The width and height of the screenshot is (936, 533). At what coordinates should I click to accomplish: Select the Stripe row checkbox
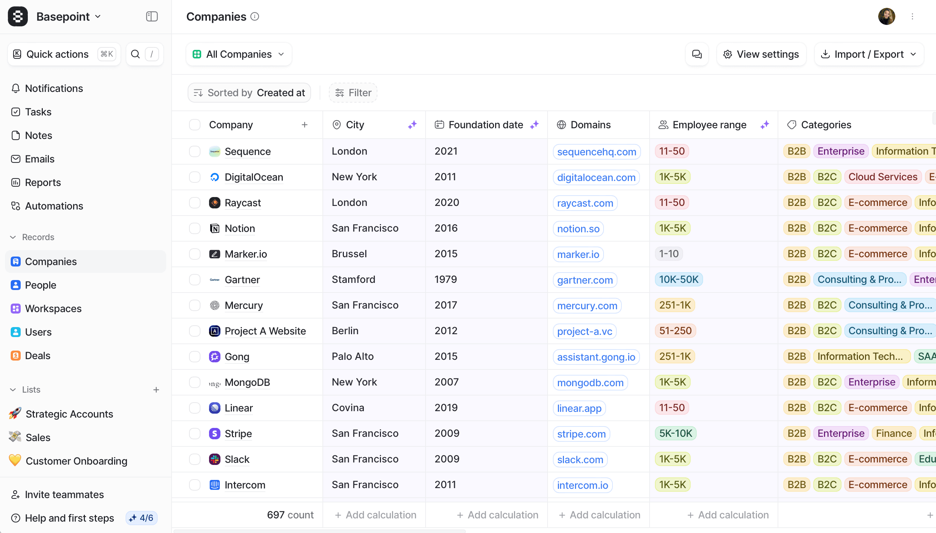pos(195,434)
